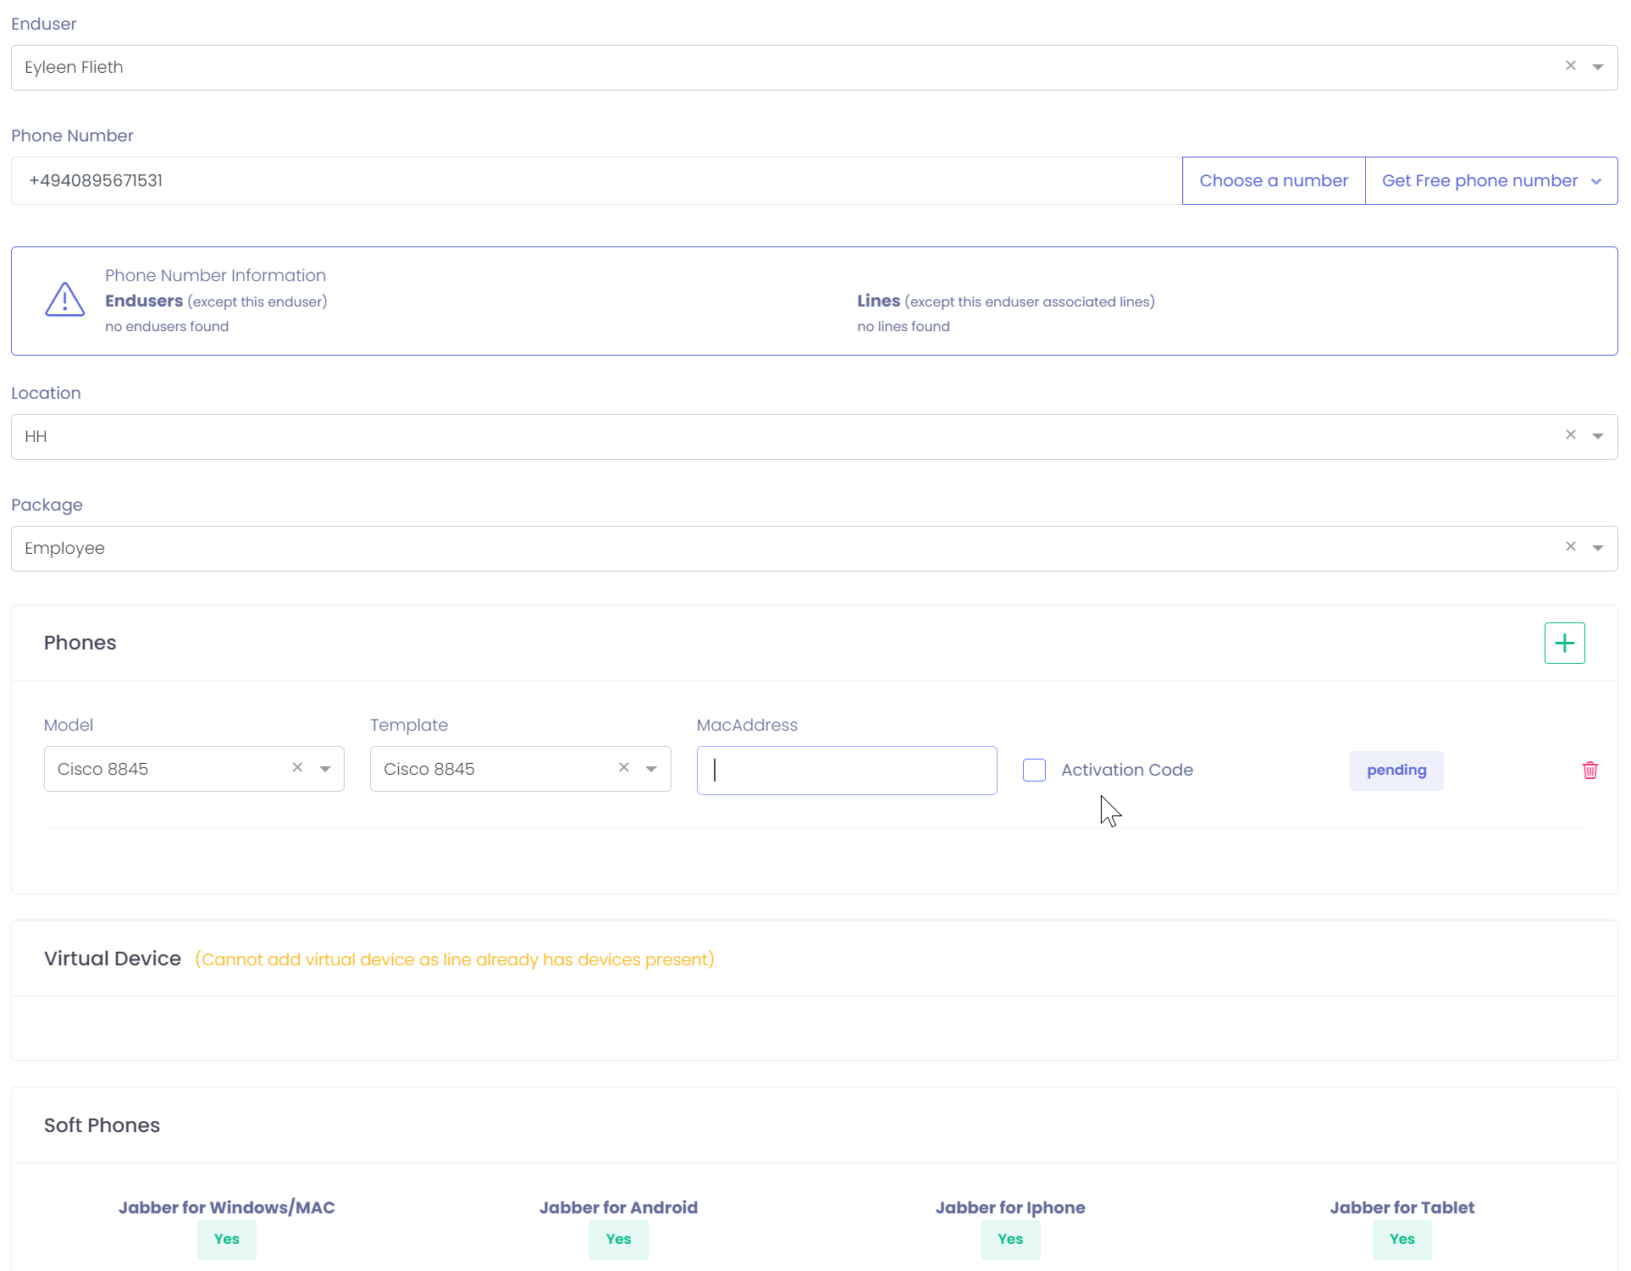Click the warning triangle icon
Viewport: 1631px width, 1271px height.
tap(64, 300)
